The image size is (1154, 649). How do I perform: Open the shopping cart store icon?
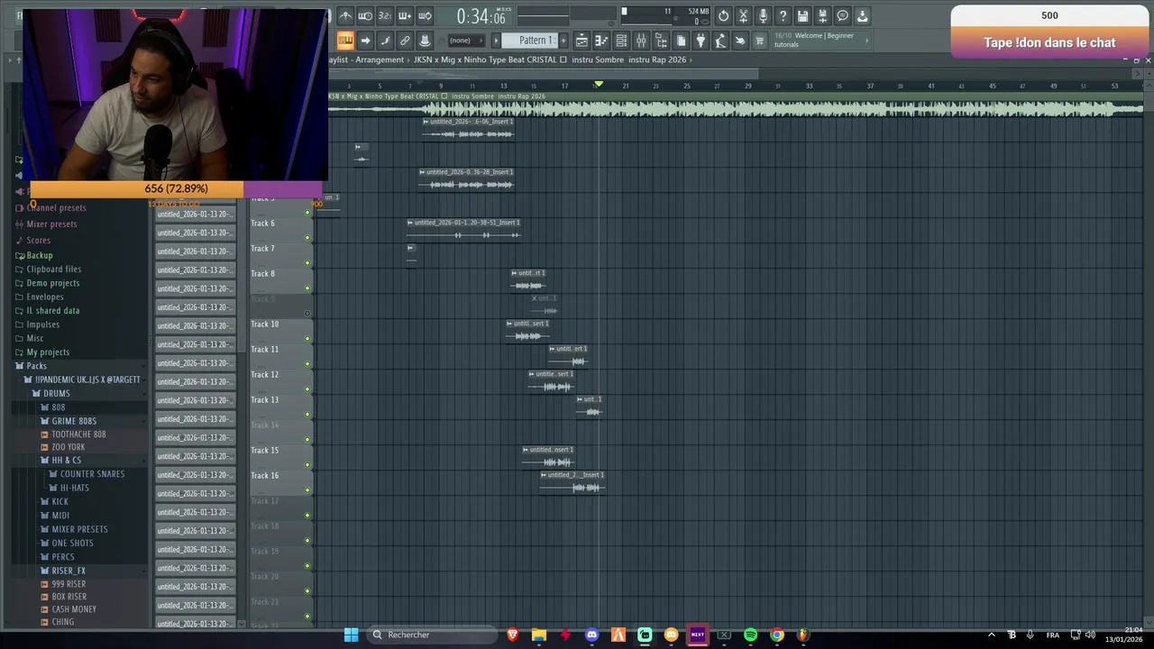pos(760,41)
